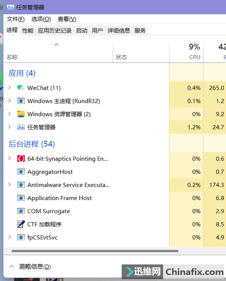Screen dimensions: 226x281
Task: Click the WeChat app icon
Action: tap(21, 88)
